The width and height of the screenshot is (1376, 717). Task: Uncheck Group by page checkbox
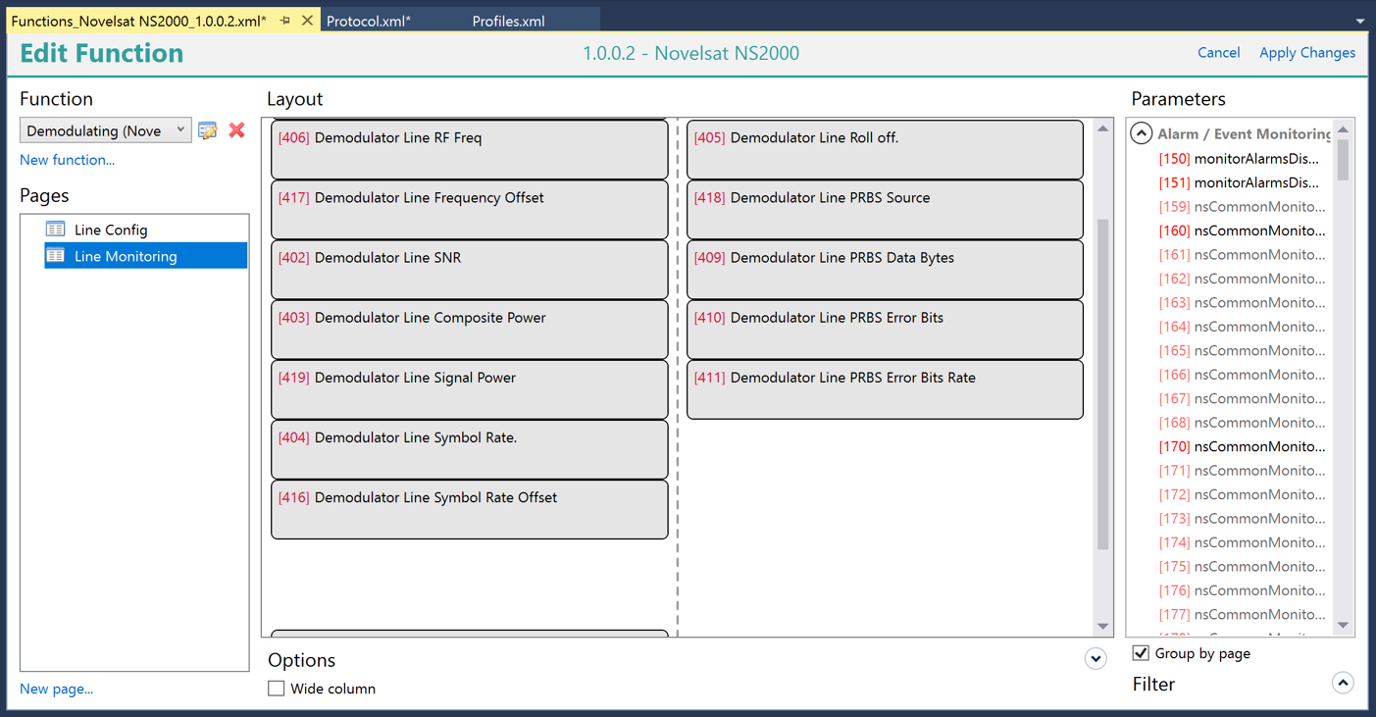click(1141, 653)
